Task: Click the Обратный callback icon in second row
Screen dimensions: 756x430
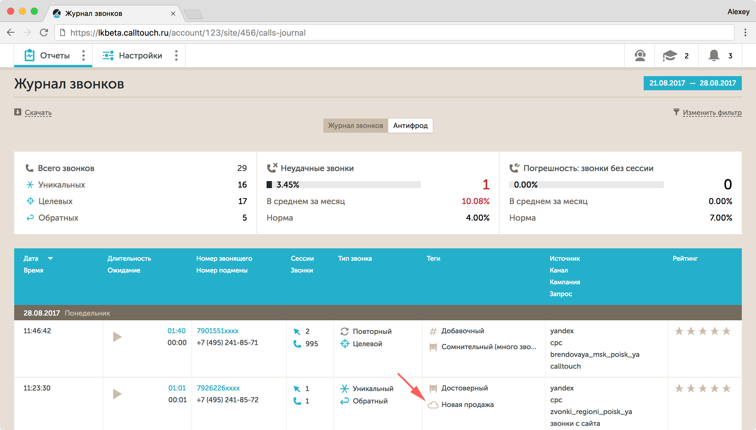Action: point(344,401)
